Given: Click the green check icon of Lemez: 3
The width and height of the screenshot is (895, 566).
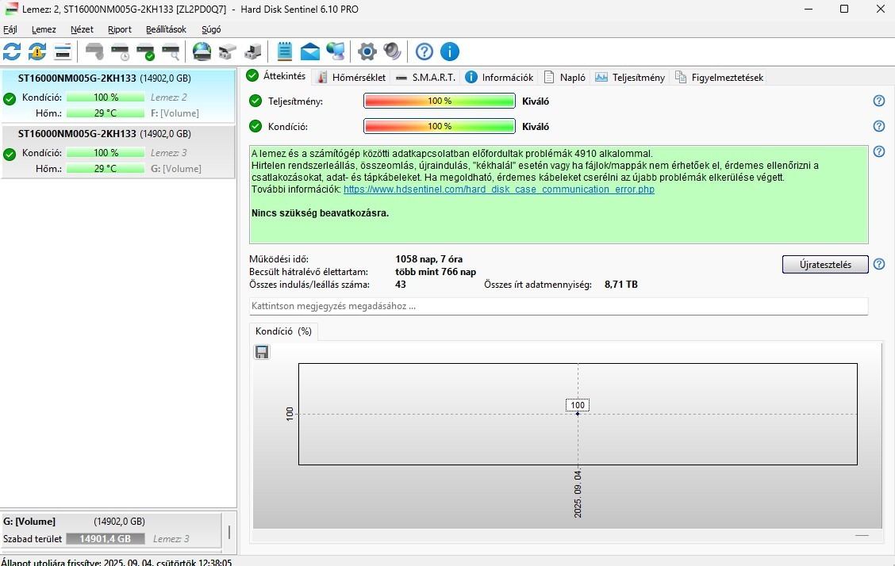Looking at the screenshot, I should [10, 155].
